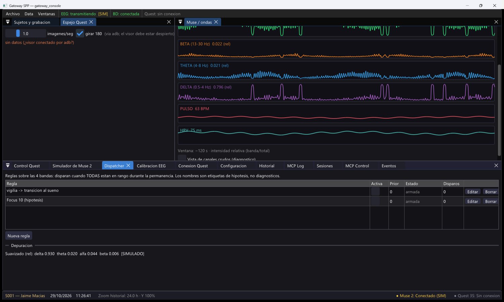Toggle girar 180 checkbox
Screen dimensions: 504x302
[80, 34]
